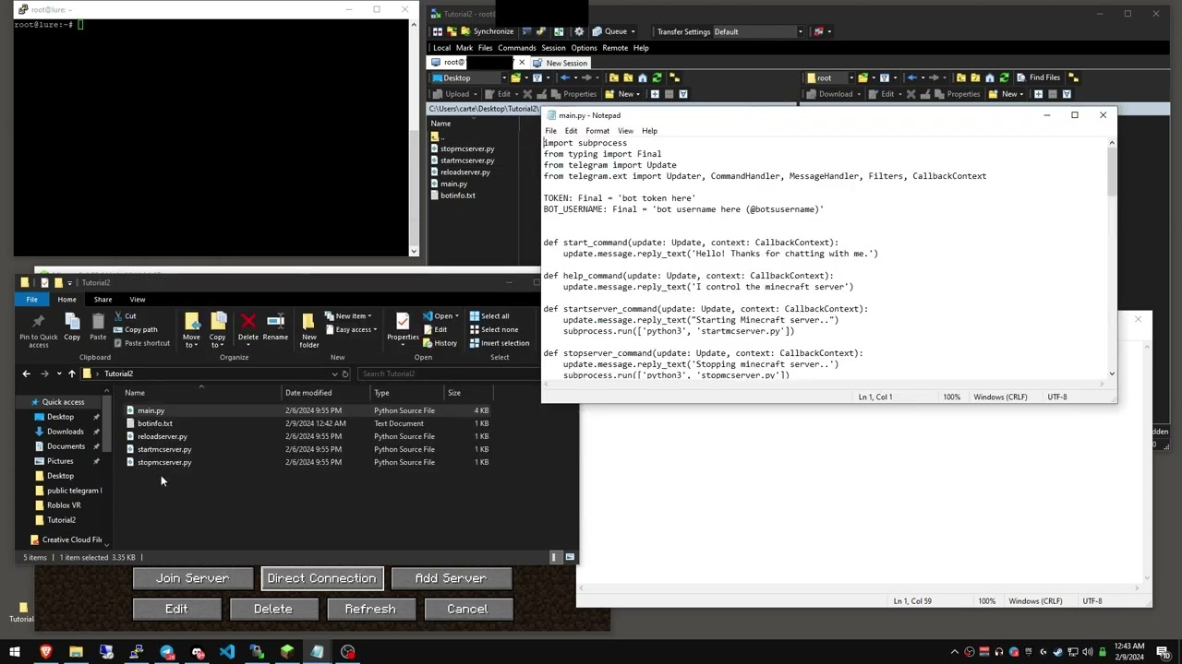Select reloadserver.py in WinSCP local list
Screen dimensions: 1182x664
pyautogui.click(x=464, y=172)
